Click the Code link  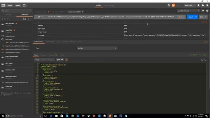(206, 42)
